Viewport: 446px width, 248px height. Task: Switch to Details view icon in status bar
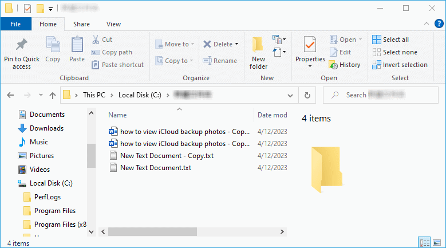(424, 243)
